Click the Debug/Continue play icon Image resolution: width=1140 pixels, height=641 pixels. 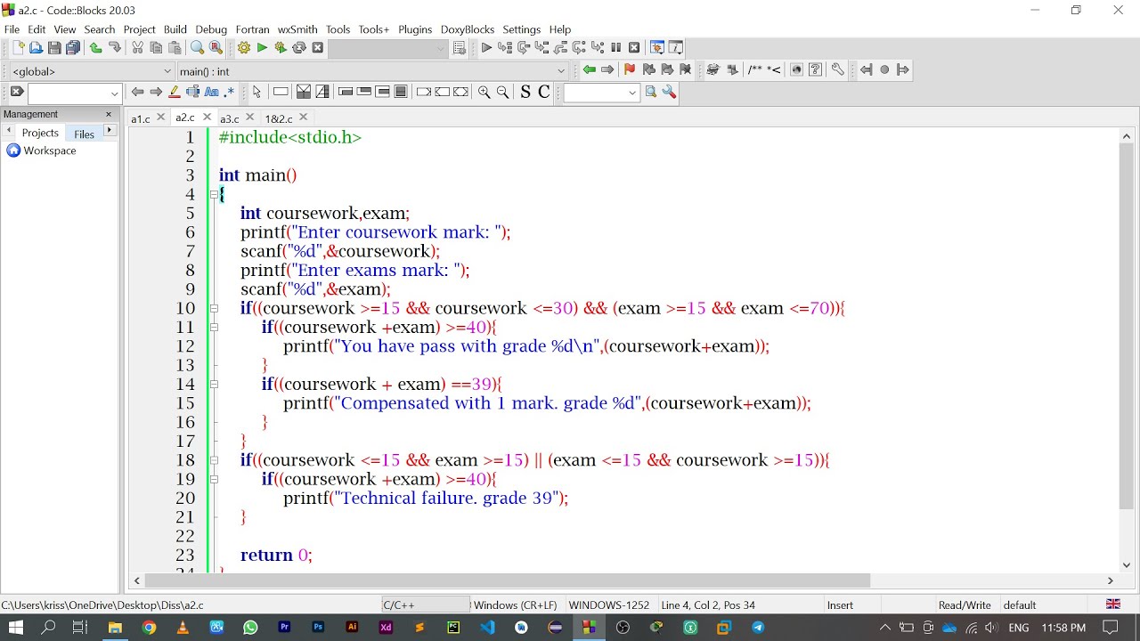click(486, 48)
